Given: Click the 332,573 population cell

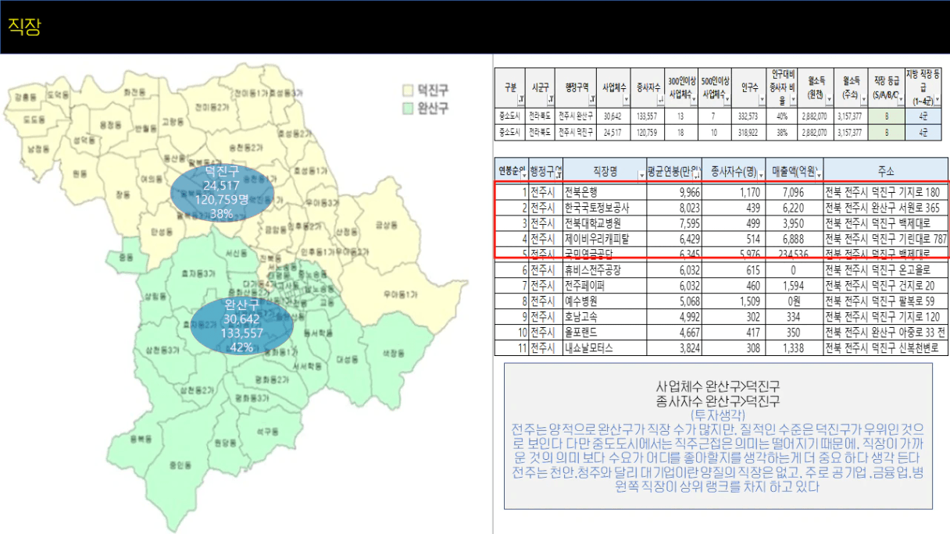Looking at the screenshot, I should tap(750, 116).
